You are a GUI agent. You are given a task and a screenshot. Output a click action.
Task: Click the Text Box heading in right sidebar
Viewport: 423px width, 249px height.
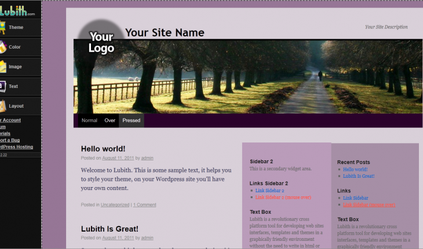coord(348,219)
